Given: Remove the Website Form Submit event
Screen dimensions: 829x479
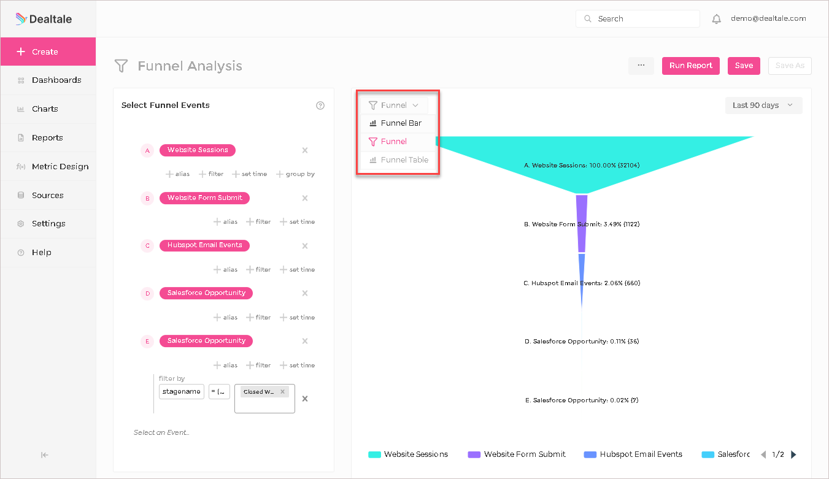Looking at the screenshot, I should pos(305,198).
